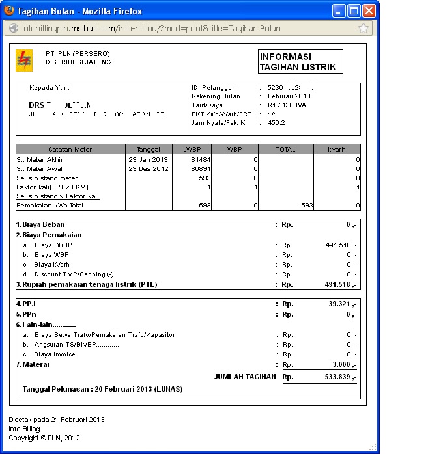443x454 pixels.
Task: Click the INFORMASI TAGIHAN LISTRIK heading box
Action: pos(300,62)
